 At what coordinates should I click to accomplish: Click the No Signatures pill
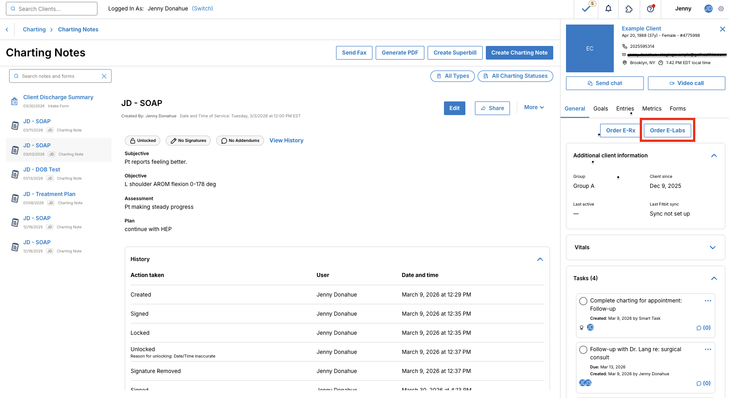point(188,141)
